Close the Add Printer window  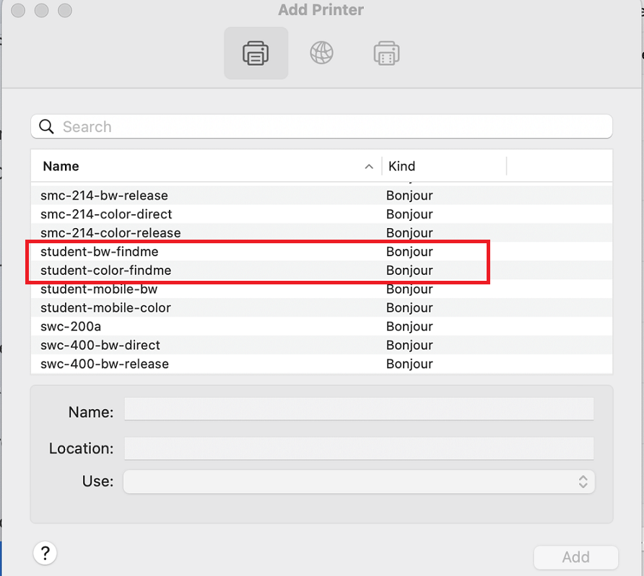pos(18,10)
